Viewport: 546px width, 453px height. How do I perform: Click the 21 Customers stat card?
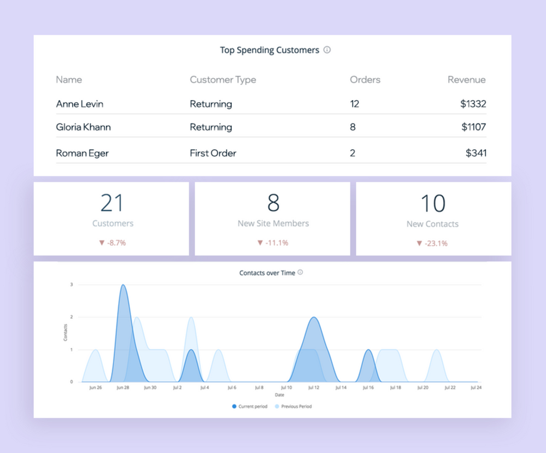tap(112, 217)
